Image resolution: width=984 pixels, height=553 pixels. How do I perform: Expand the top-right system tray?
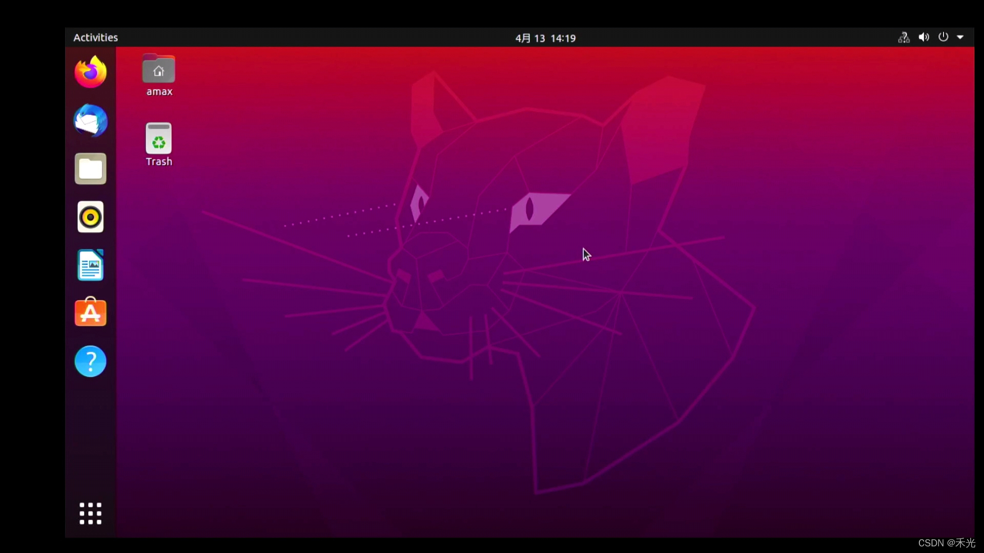[960, 37]
